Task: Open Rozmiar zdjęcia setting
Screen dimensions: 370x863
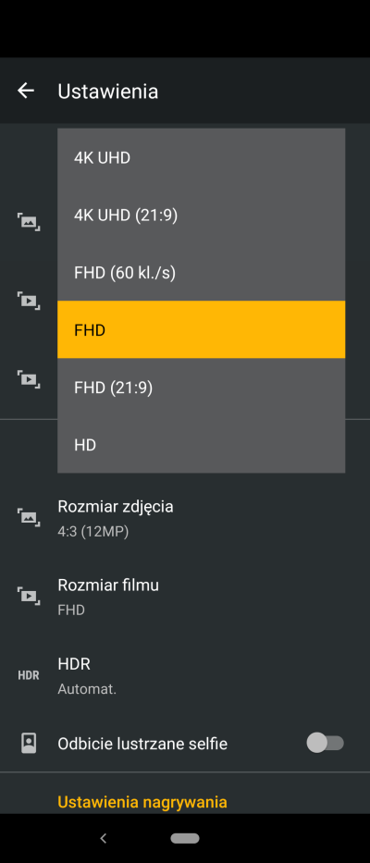Action: 185,519
